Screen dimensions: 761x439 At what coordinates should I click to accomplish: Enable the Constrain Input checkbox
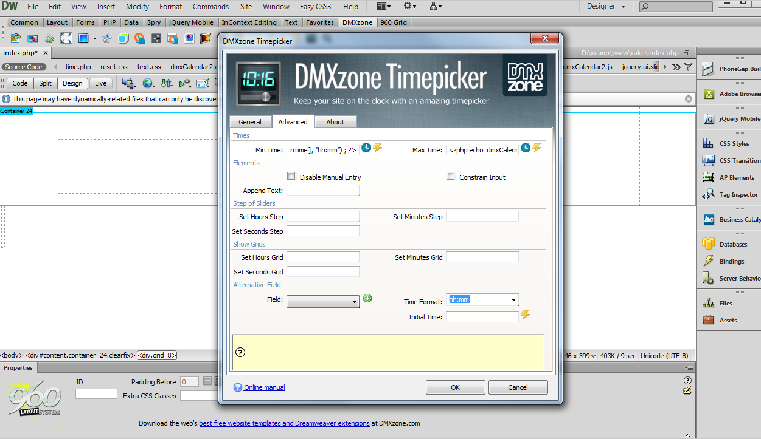click(451, 177)
